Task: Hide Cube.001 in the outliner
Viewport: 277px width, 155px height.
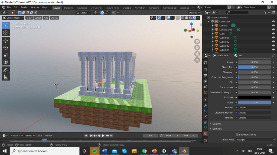Action: click(x=273, y=38)
